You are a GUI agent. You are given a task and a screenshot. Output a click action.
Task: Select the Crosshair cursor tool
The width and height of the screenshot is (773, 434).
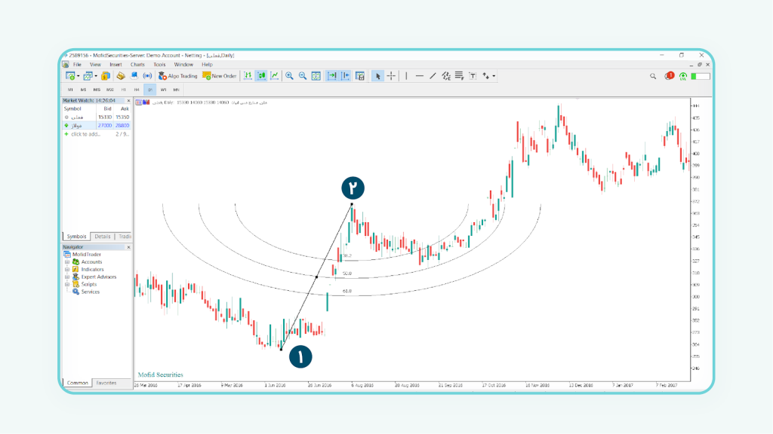coord(391,76)
